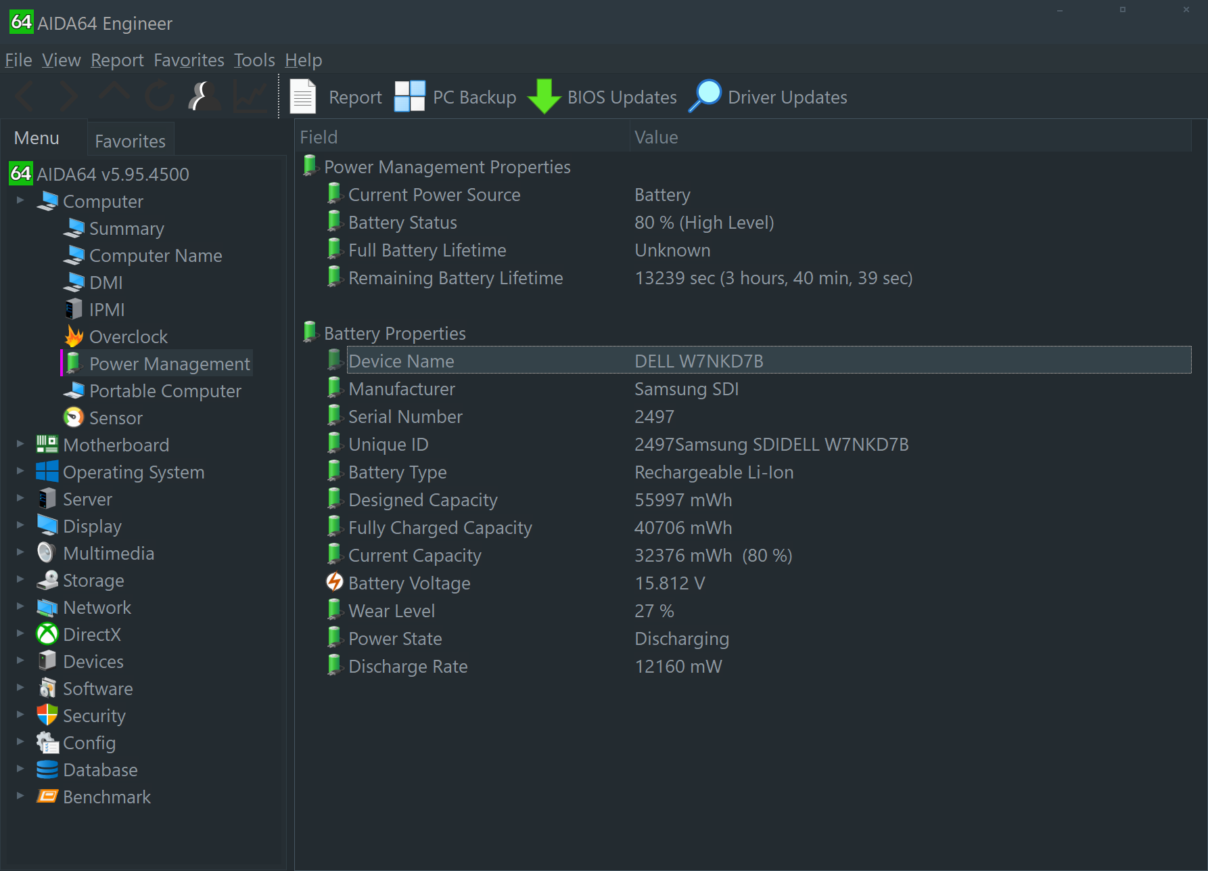This screenshot has width=1208, height=871.
Task: Click the Battery Voltage lightning icon
Action: point(335,582)
